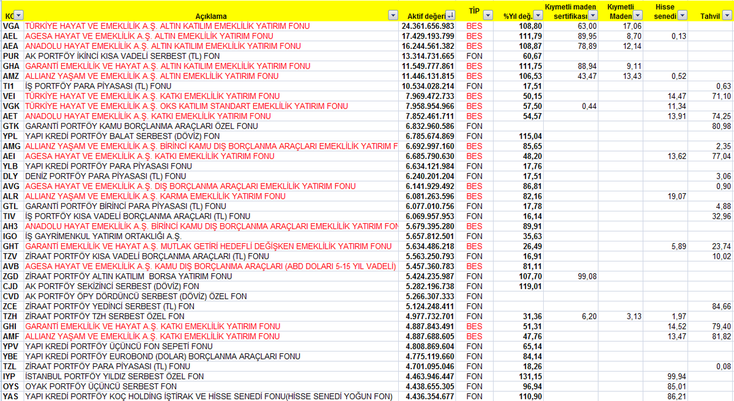Open the Tahvil column filter dropdown
Image resolution: width=734 pixels, height=401 pixels.
point(726,15)
